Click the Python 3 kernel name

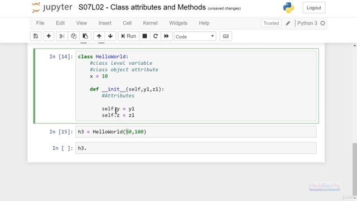click(x=307, y=23)
